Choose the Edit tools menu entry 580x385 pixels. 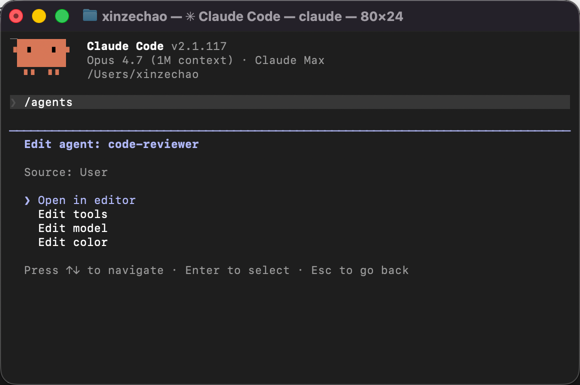pos(73,214)
